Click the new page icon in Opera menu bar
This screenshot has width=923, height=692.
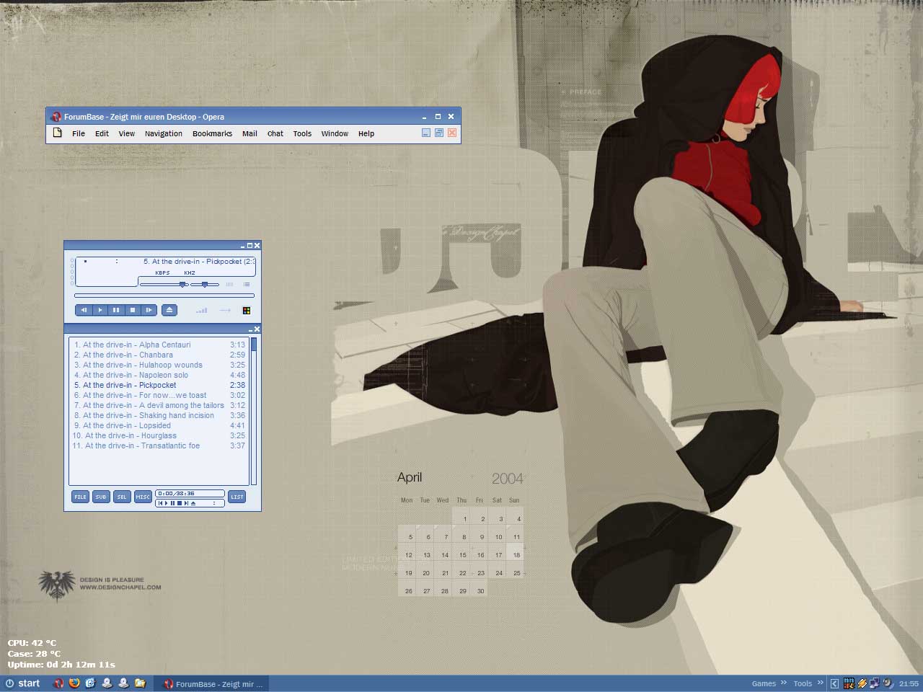click(58, 133)
